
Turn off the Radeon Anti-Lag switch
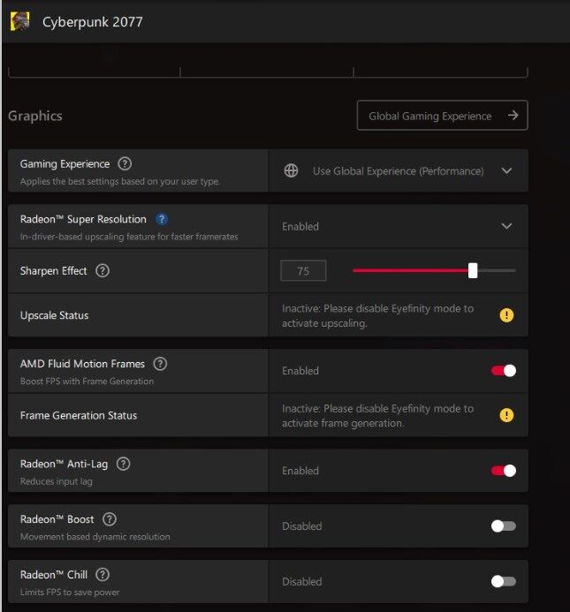coord(504,471)
